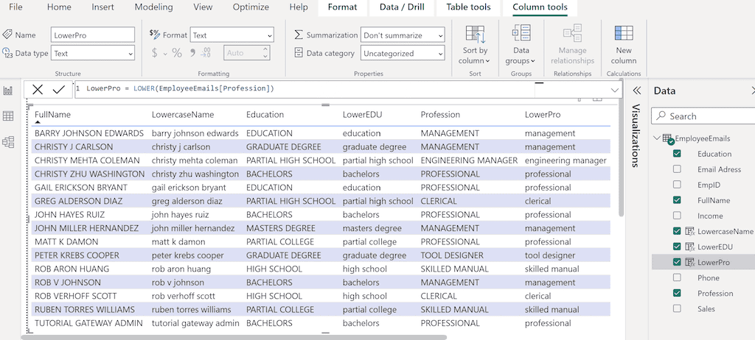Enable the Sales field checkbox
The image size is (755, 340).
pyautogui.click(x=677, y=308)
